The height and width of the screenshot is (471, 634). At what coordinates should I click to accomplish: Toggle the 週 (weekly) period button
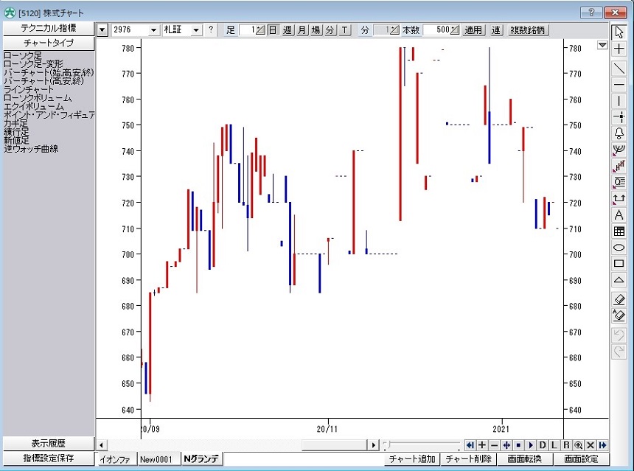point(288,30)
